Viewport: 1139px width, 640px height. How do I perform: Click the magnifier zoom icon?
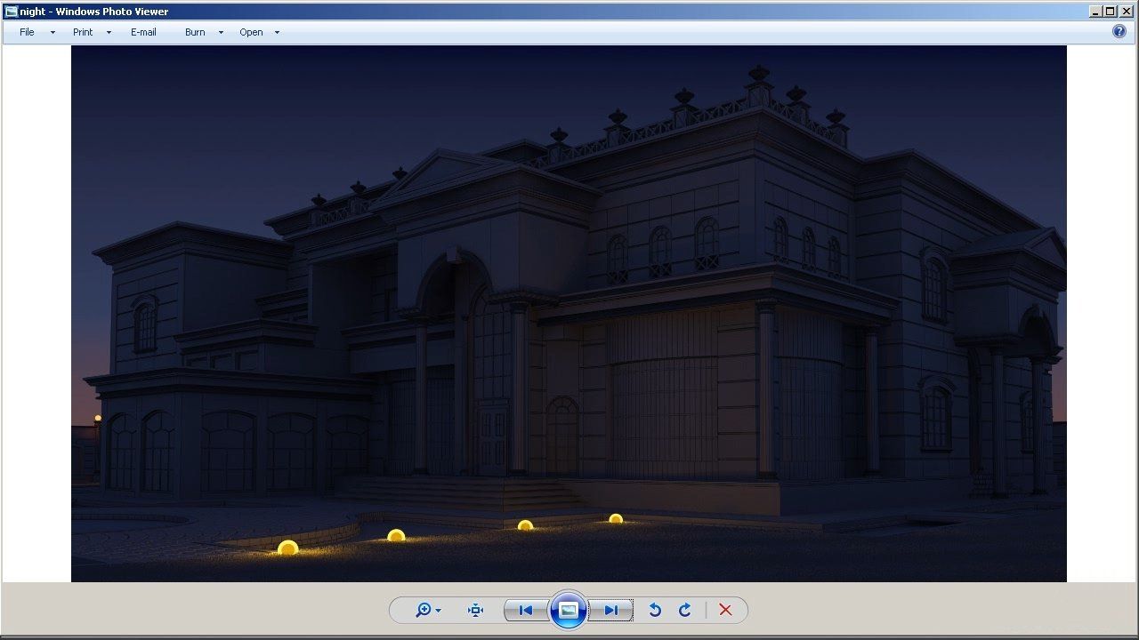424,610
